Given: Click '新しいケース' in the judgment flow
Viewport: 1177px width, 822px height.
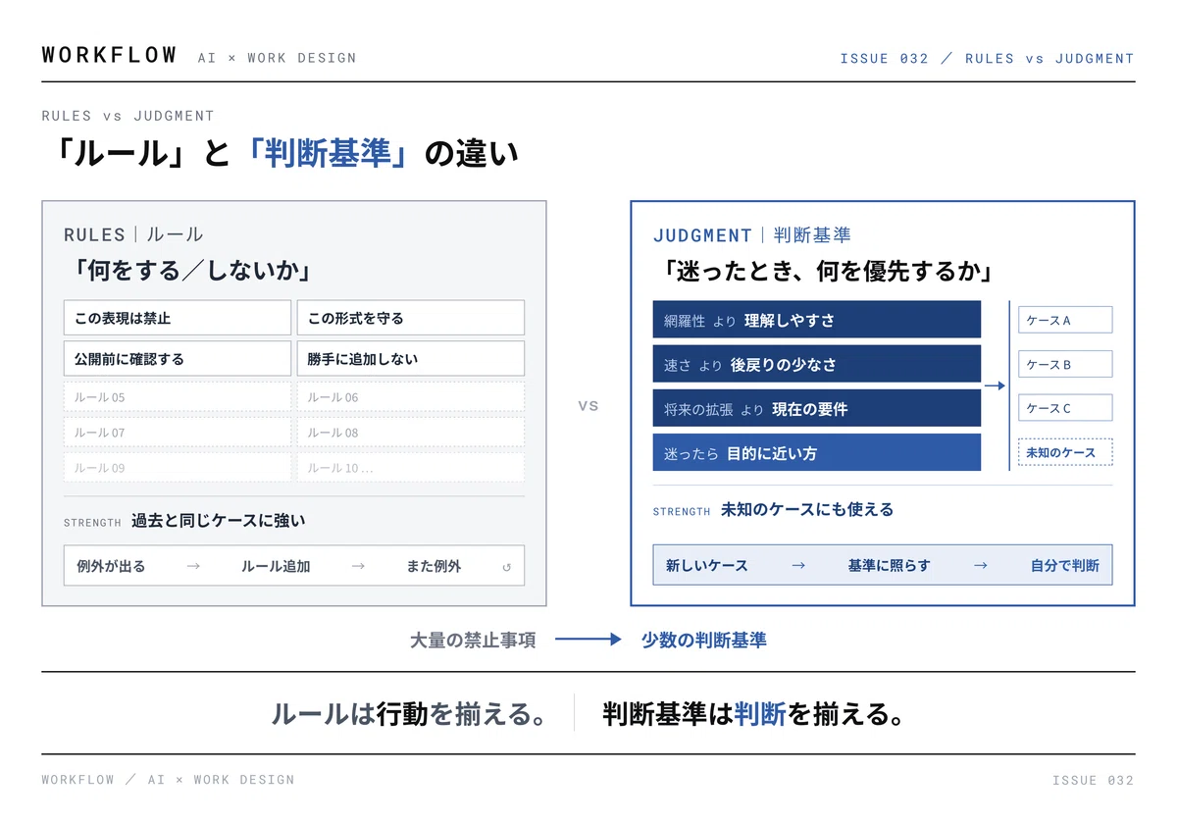Looking at the screenshot, I should click(x=707, y=565).
